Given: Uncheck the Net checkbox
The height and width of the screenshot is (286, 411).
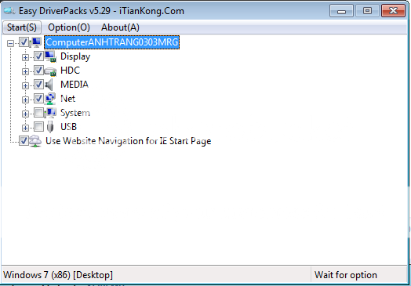Looking at the screenshot, I should point(38,99).
